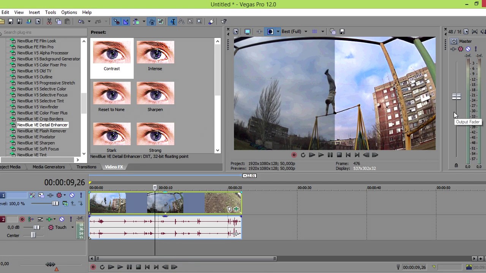Open the Insert menu
This screenshot has height=273, width=486.
(34, 13)
